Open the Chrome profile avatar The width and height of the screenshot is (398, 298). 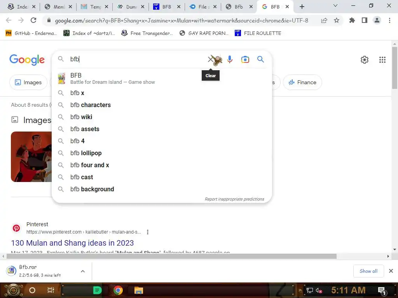tap(377, 20)
